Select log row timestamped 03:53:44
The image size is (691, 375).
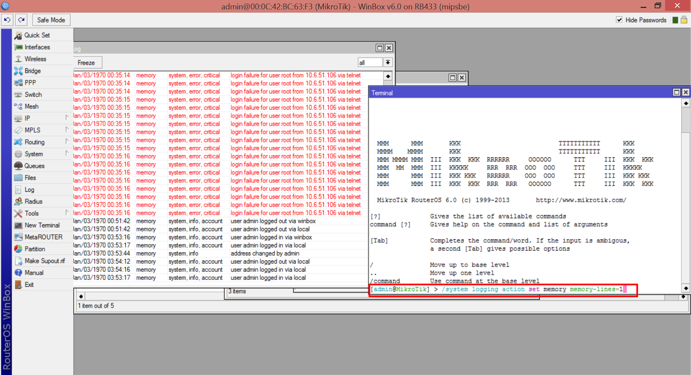(x=220, y=254)
